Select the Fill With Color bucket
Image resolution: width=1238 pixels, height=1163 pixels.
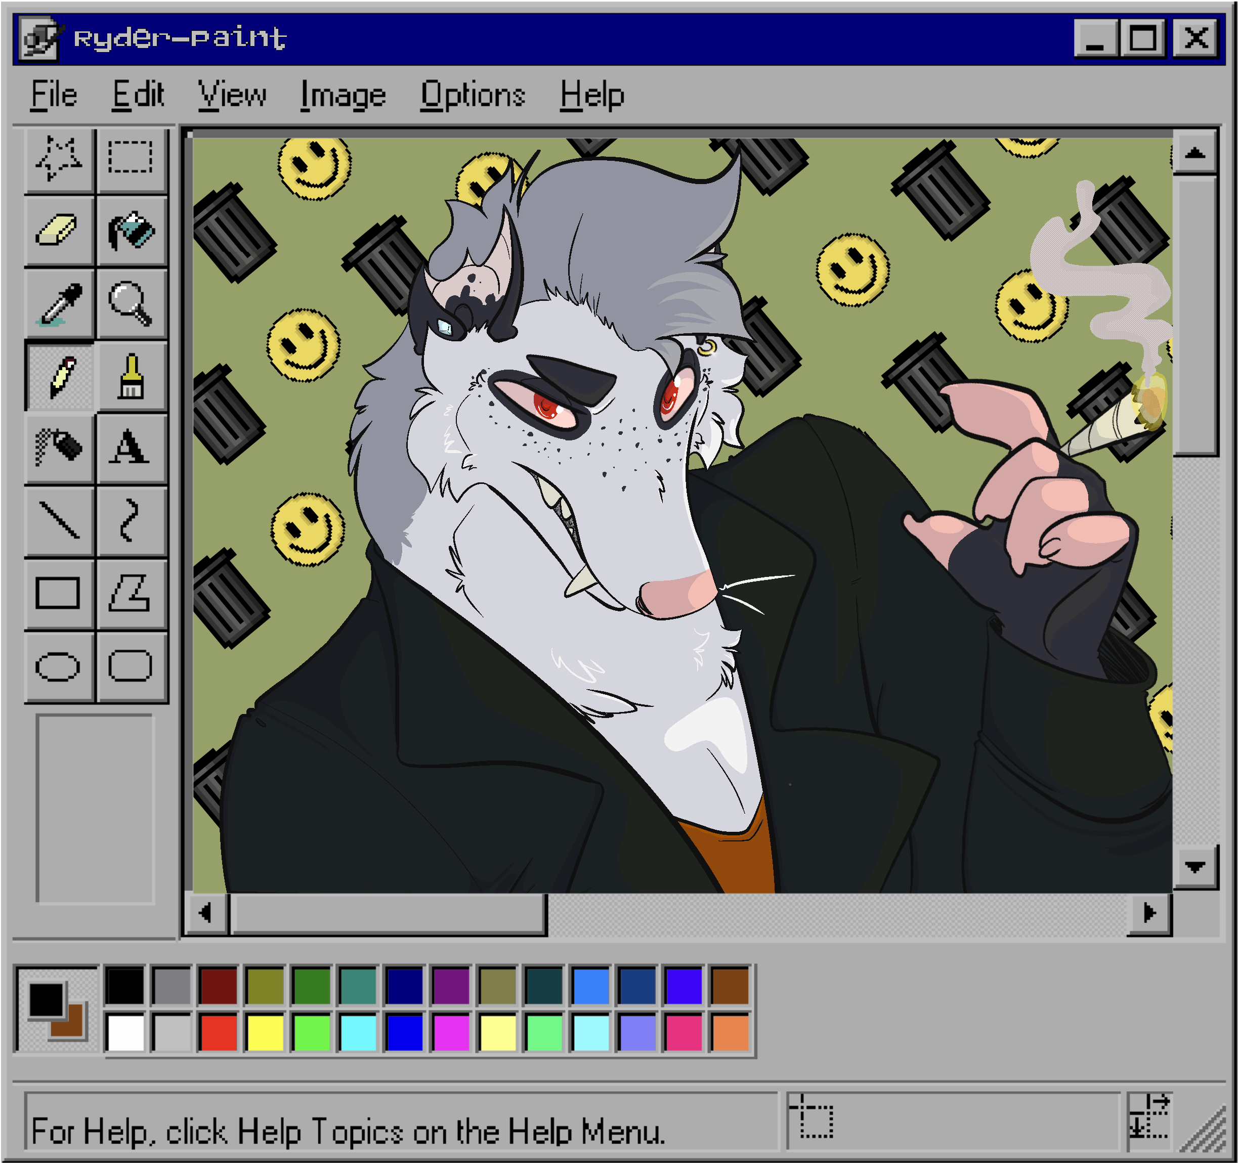[x=131, y=231]
